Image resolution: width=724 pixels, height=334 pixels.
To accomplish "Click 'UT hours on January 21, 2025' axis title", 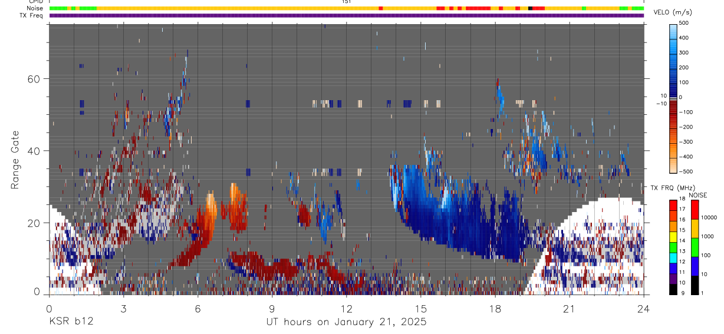I will 345,322.
